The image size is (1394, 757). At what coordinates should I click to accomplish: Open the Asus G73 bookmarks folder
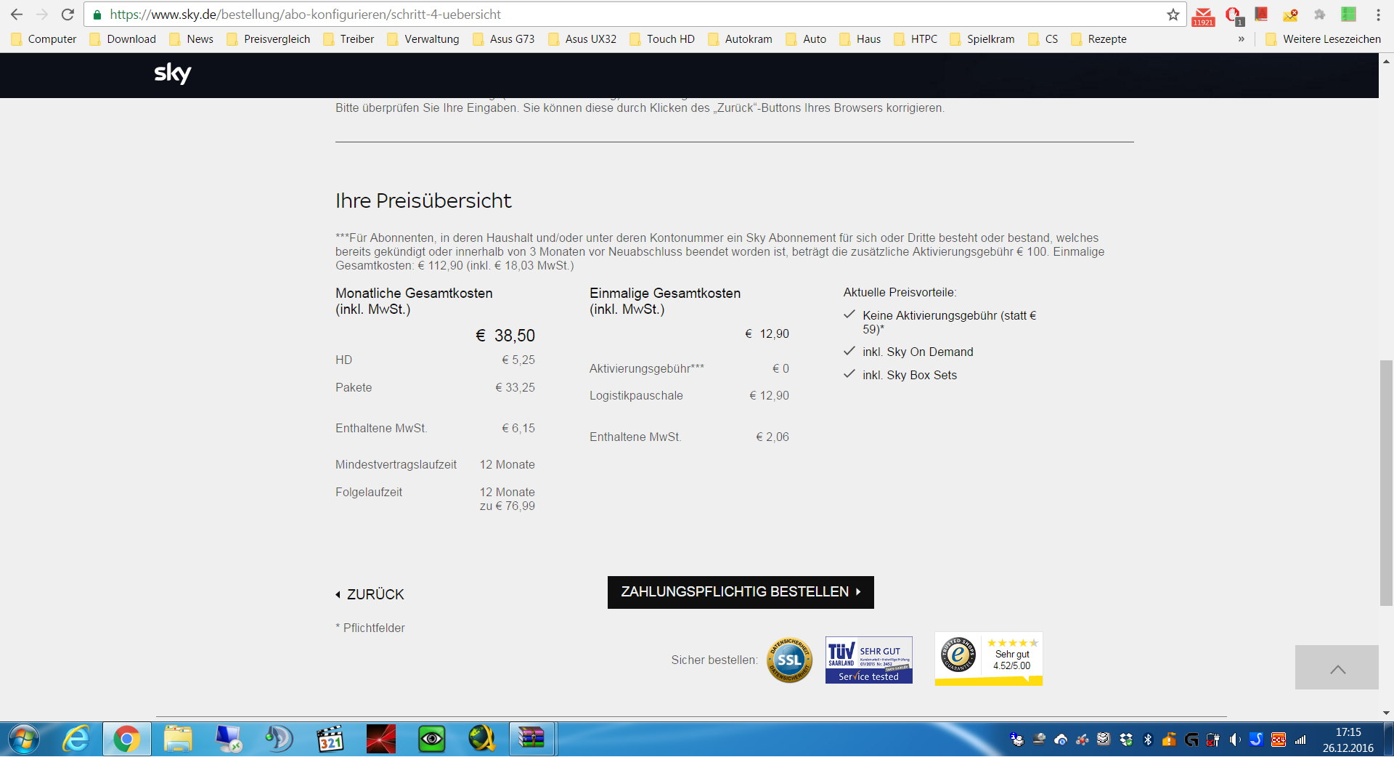point(503,39)
